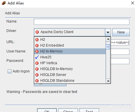Click scroll up arrow of driver list
This screenshot has height=112, width=135.
(x=108, y=39)
